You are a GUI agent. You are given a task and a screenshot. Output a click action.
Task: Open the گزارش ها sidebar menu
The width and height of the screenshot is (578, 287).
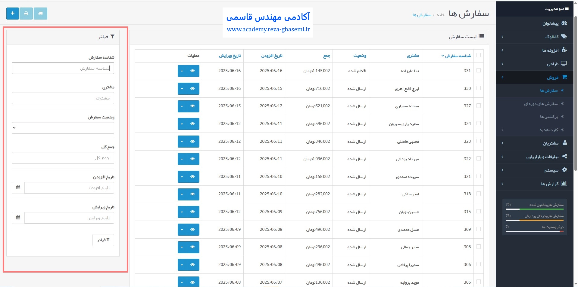click(535, 184)
